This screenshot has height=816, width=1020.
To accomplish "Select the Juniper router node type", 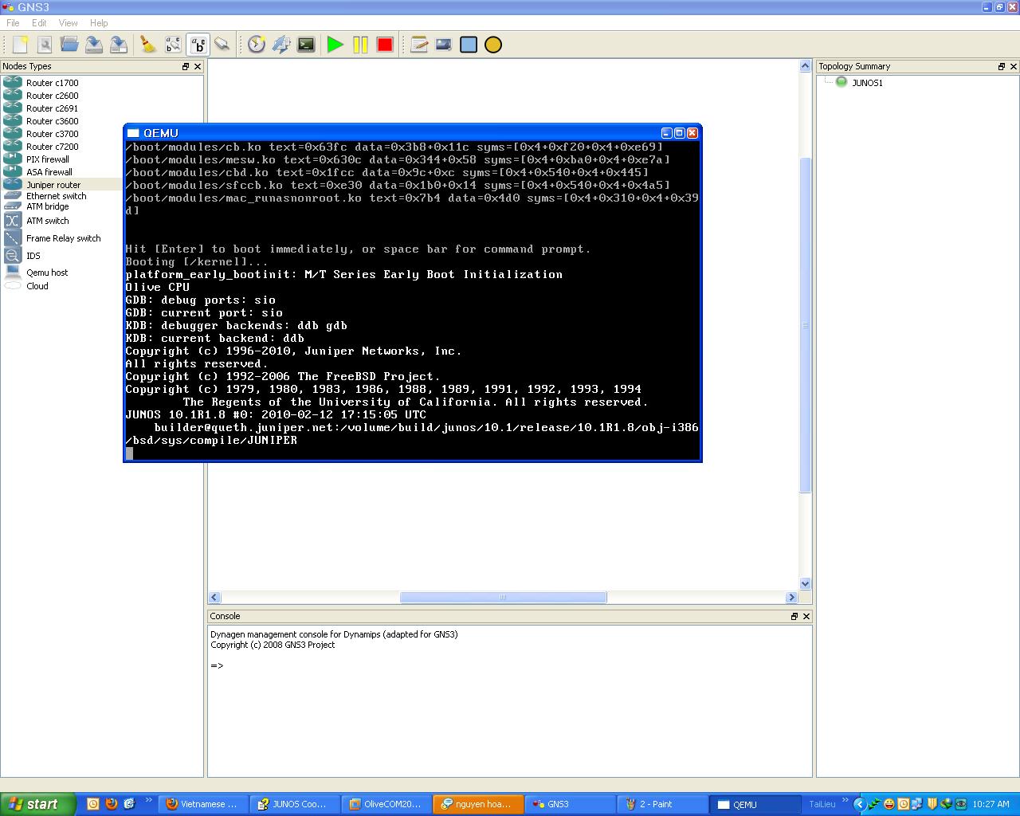I will [x=53, y=185].
